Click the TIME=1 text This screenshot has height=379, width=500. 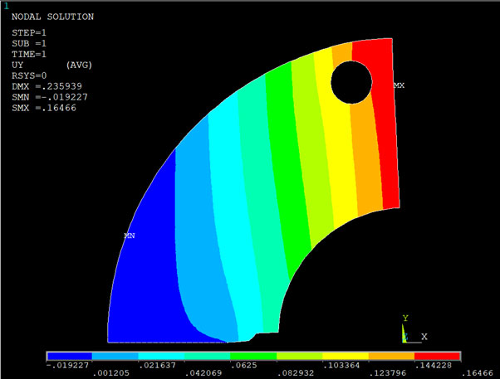(x=29, y=54)
